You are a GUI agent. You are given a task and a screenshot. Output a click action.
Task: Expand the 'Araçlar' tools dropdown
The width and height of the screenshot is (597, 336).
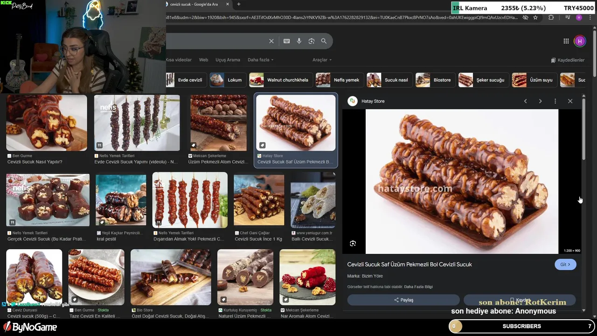[x=322, y=60]
